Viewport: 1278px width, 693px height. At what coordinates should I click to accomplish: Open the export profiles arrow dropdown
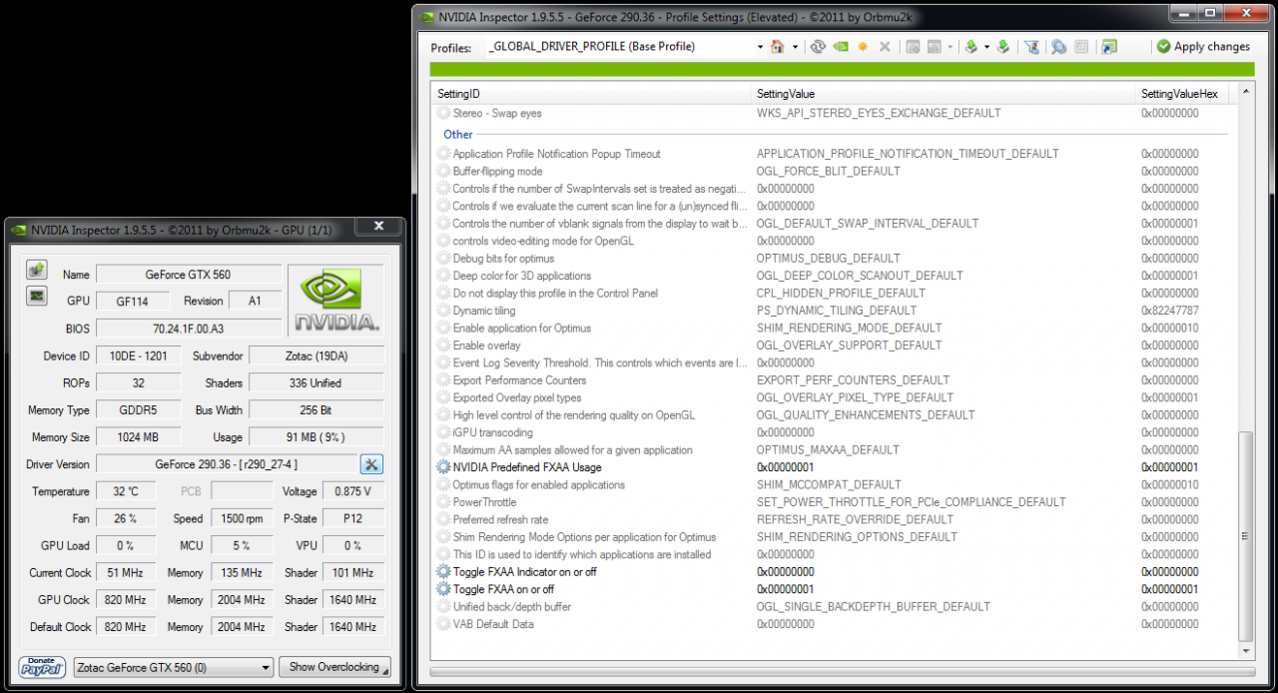coord(986,47)
